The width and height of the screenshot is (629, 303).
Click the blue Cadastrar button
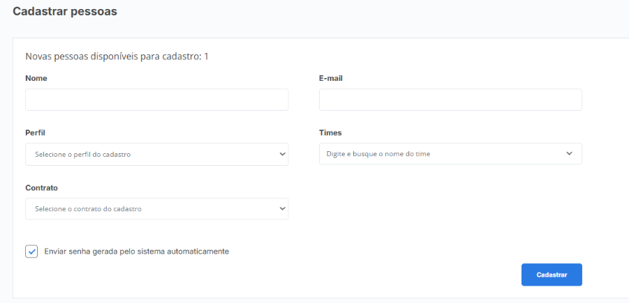(552, 274)
